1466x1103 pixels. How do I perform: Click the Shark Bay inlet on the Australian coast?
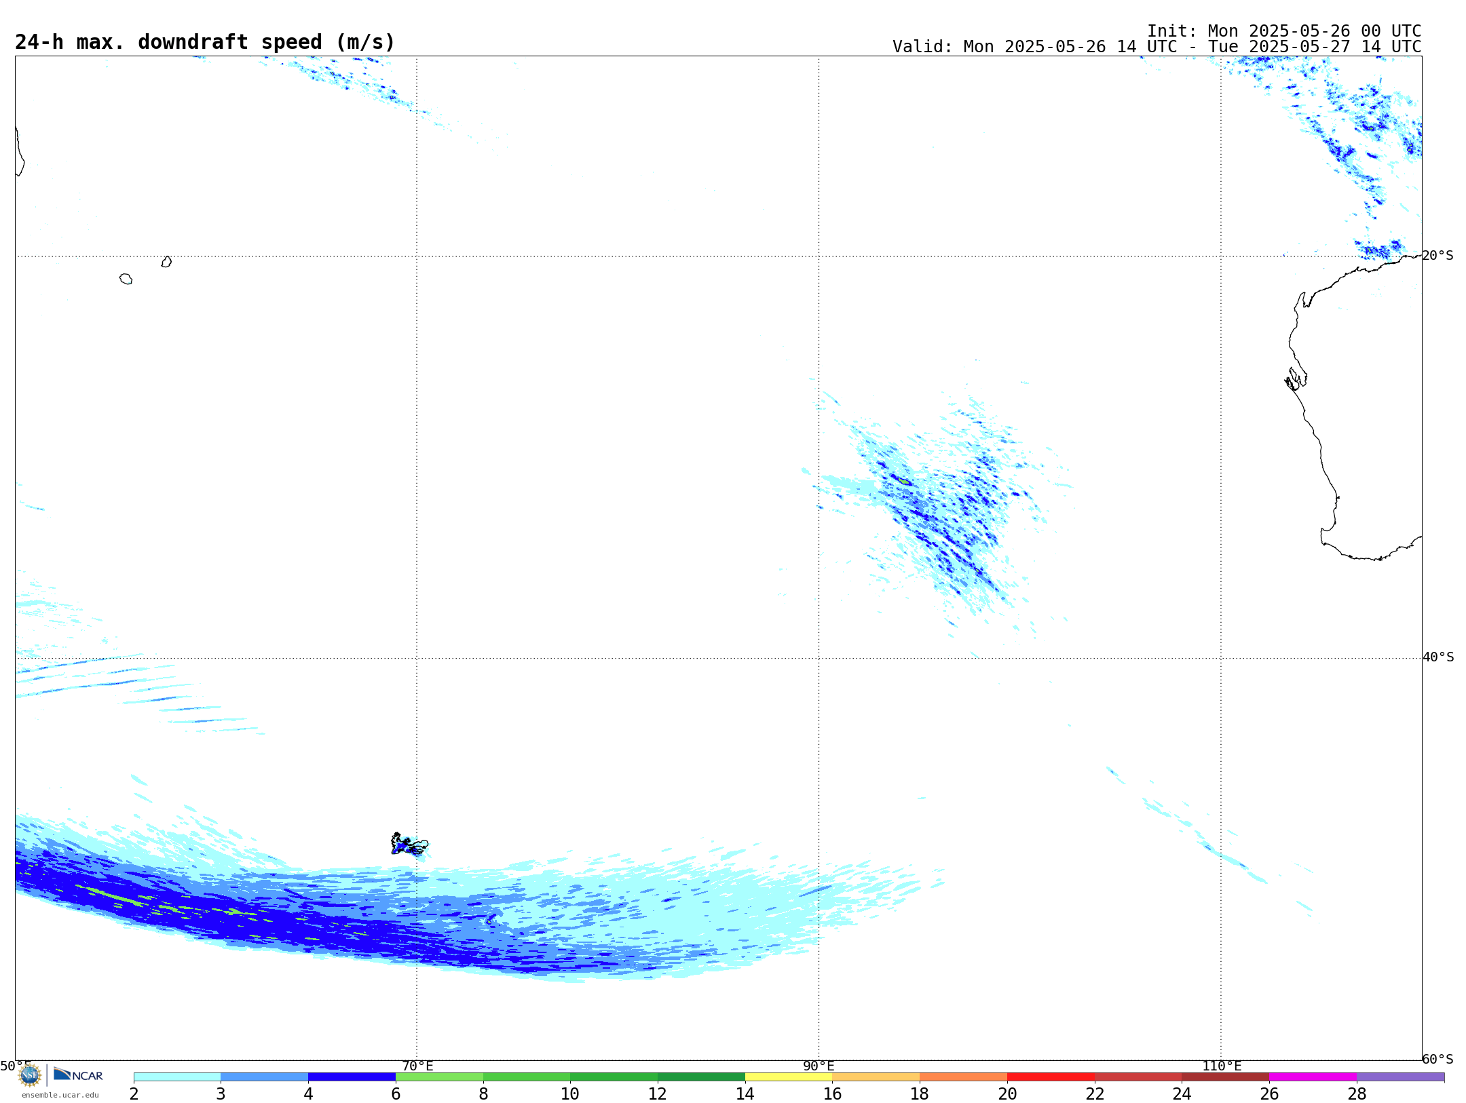click(1296, 379)
